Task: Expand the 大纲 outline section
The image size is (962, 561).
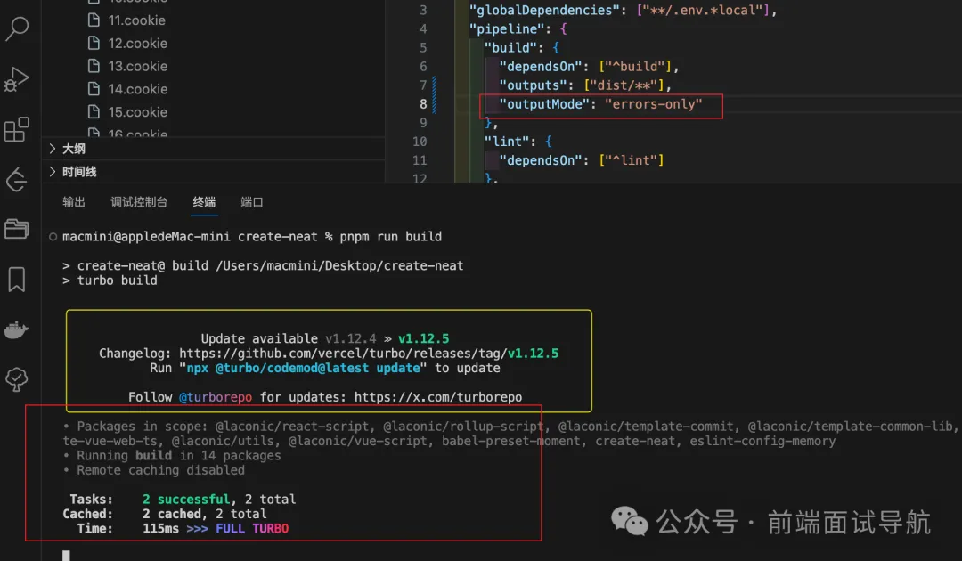Action: pos(73,149)
